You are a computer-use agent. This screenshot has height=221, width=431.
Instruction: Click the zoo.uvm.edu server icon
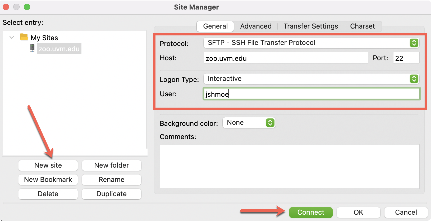(x=32, y=48)
